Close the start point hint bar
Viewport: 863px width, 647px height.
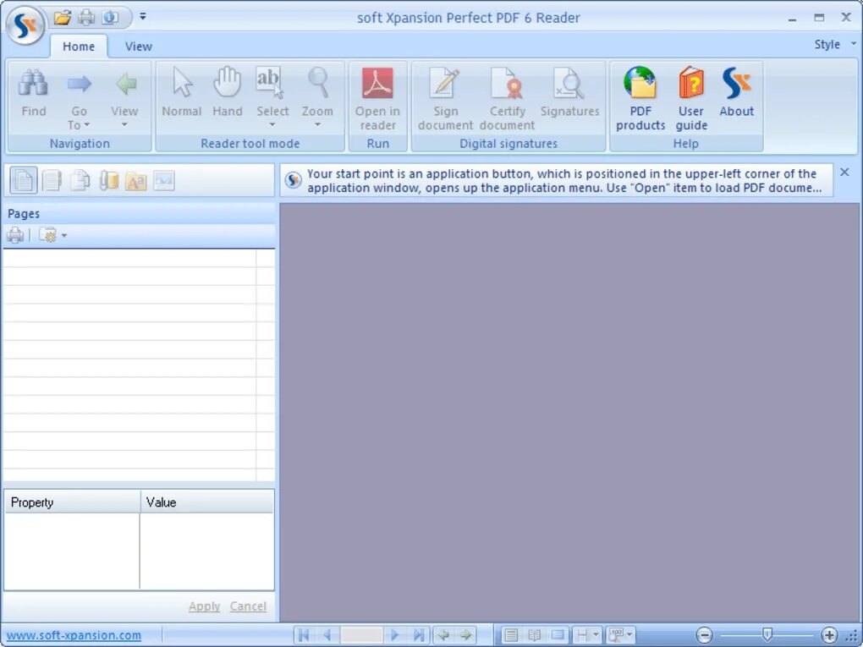click(x=844, y=173)
